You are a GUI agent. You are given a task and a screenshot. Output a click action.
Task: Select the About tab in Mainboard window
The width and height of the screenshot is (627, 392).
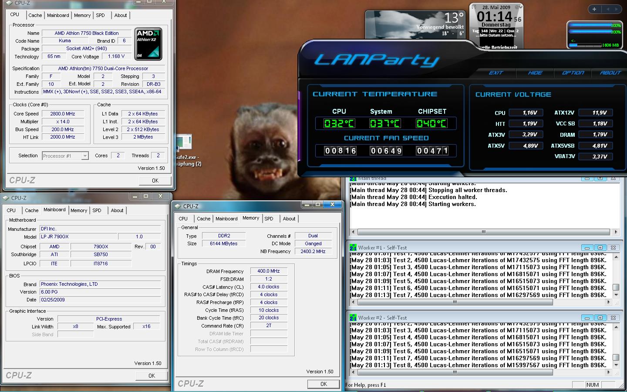point(117,210)
